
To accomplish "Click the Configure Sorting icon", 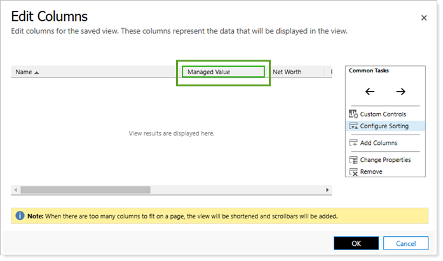I will (353, 126).
